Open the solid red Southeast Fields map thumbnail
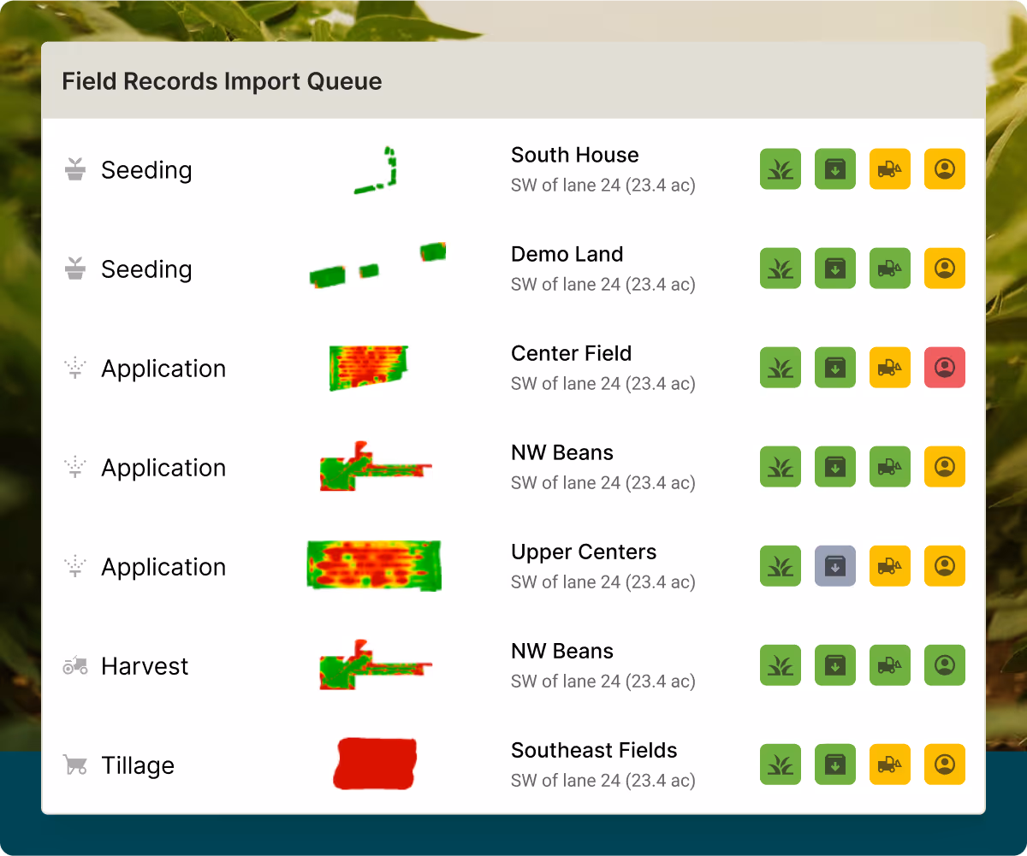Screen dimensions: 1027x856 (x=375, y=764)
